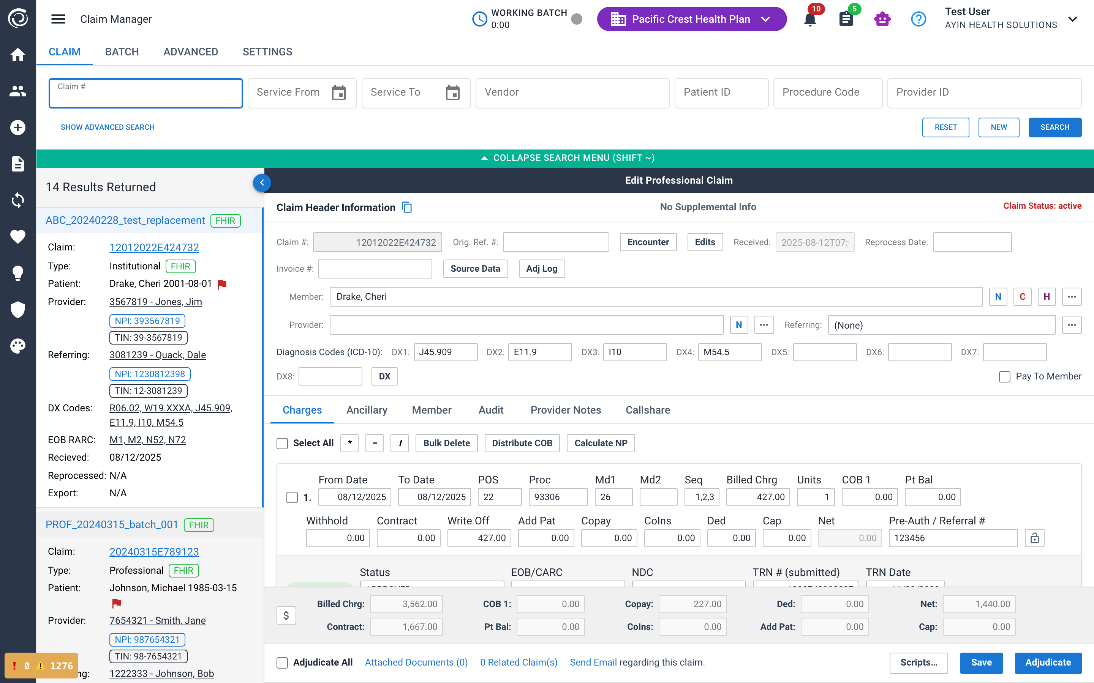Open the heart sidebar icon
Image resolution: width=1094 pixels, height=683 pixels.
(17, 237)
